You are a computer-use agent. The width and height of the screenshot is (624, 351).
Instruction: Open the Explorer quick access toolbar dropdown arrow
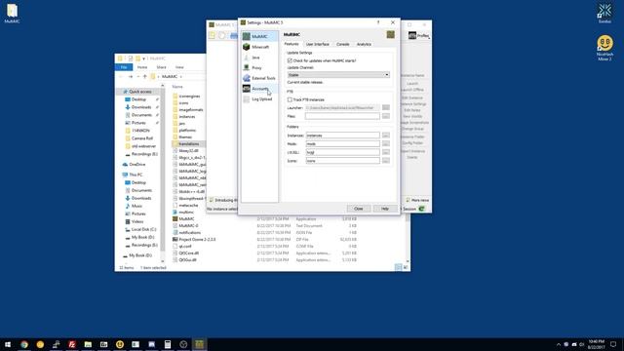pyautogui.click(x=143, y=58)
